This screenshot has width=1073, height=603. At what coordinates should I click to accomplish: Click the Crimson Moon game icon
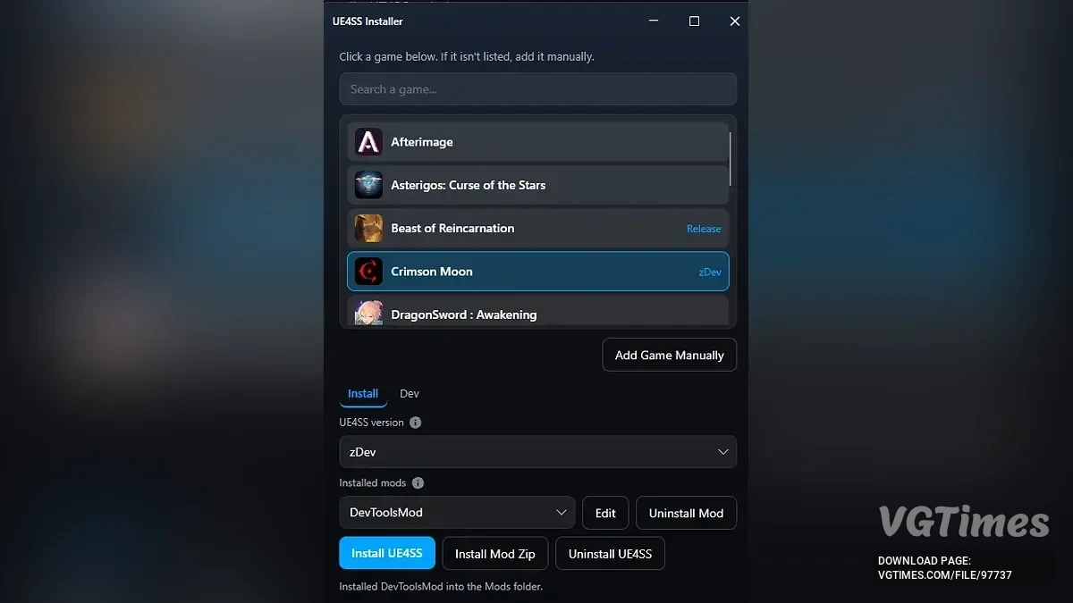(x=368, y=272)
